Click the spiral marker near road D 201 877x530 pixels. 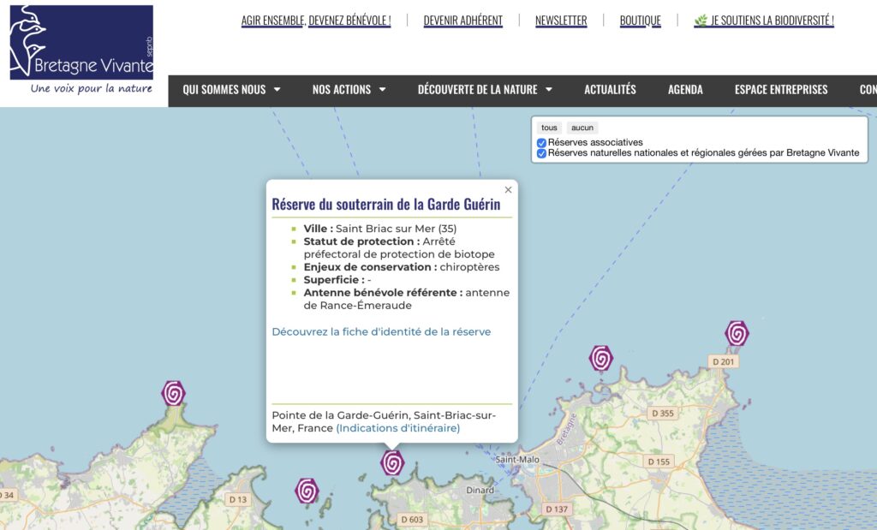point(737,333)
